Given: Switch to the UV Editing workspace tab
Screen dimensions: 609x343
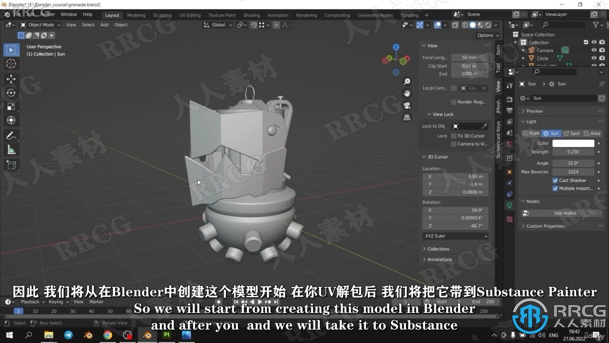Looking at the screenshot, I should [190, 15].
